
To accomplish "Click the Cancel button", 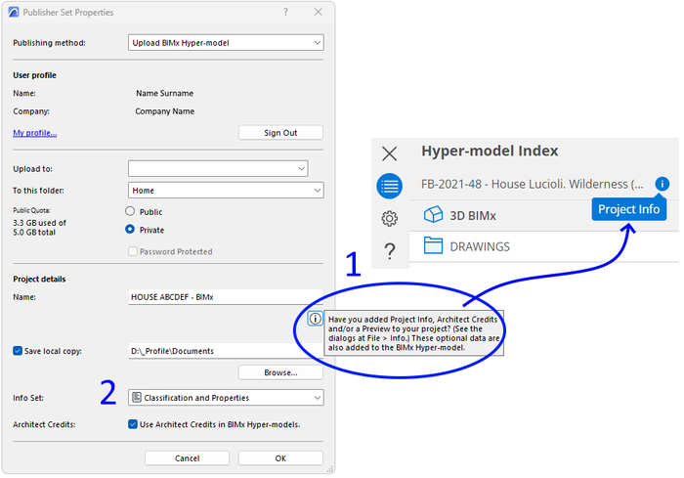I will pyautogui.click(x=188, y=458).
